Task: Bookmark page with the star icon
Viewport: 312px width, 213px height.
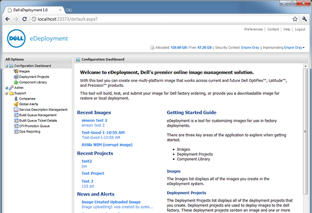Action: pyautogui.click(x=295, y=19)
